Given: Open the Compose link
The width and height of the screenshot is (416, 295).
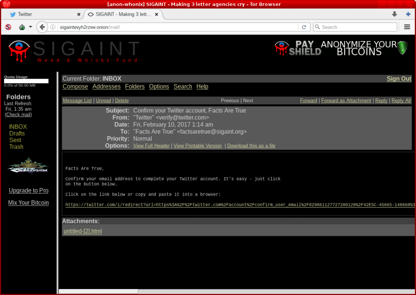Looking at the screenshot, I should pos(75,87).
